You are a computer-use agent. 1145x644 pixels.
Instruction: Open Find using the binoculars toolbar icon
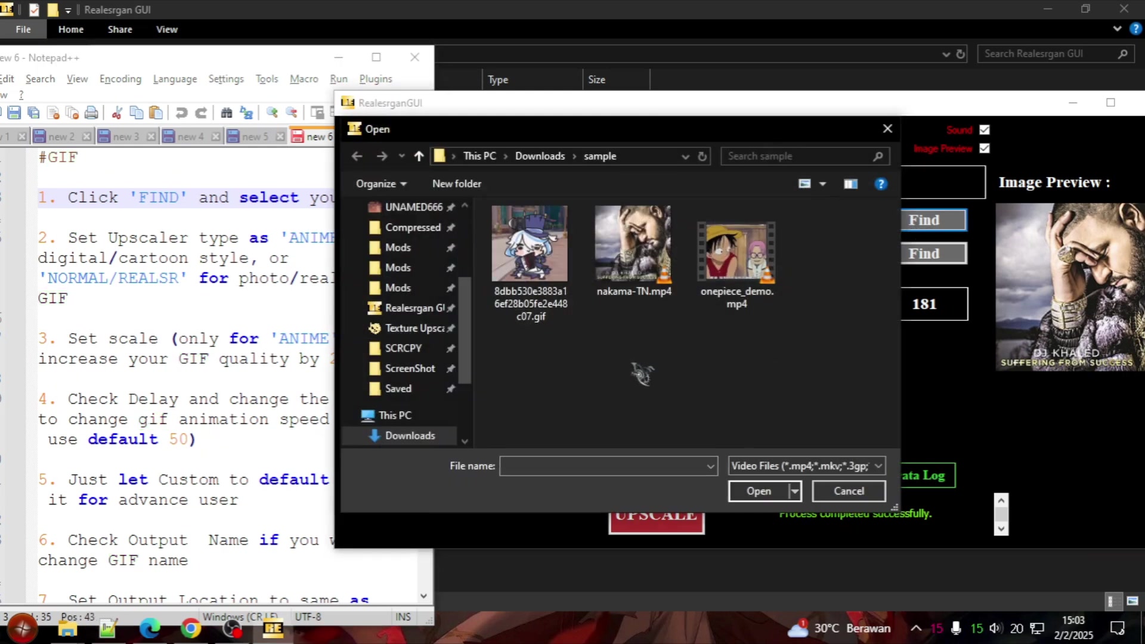(227, 113)
